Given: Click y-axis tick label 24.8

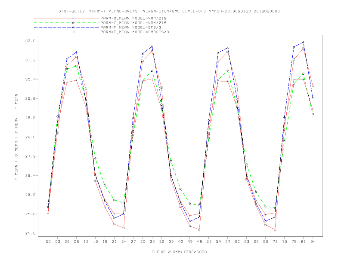Looking at the screenshot, I should (x=30, y=214).
